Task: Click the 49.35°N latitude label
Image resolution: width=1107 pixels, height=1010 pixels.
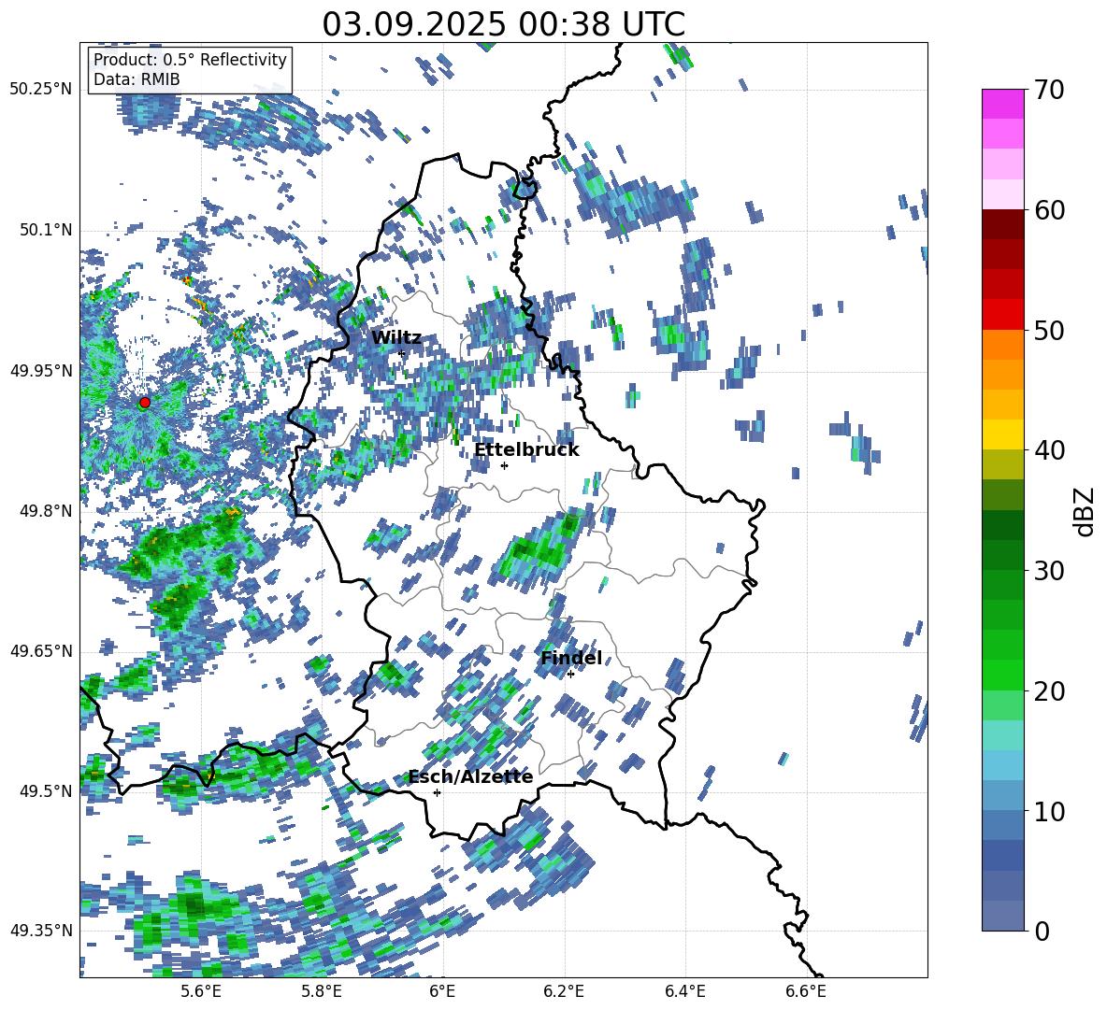Action: click(41, 931)
